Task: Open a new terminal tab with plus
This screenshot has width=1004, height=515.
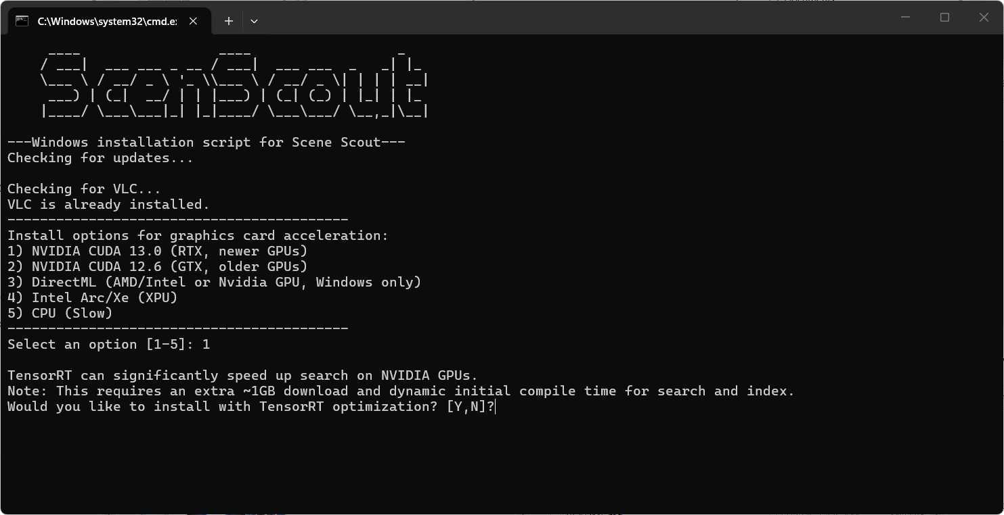Action: tap(229, 21)
